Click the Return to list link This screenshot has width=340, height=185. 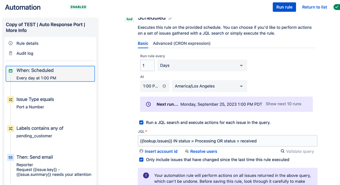click(314, 7)
